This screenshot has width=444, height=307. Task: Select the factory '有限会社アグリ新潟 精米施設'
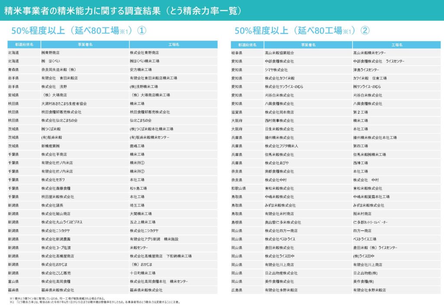click(154, 239)
